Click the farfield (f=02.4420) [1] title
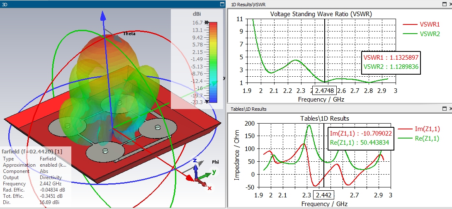The image size is (452, 209). coord(32,151)
